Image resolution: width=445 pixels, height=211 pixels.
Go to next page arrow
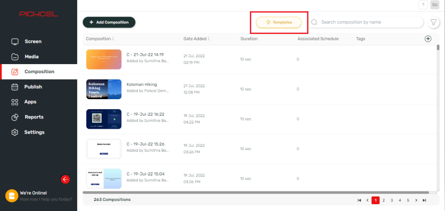pos(416,200)
